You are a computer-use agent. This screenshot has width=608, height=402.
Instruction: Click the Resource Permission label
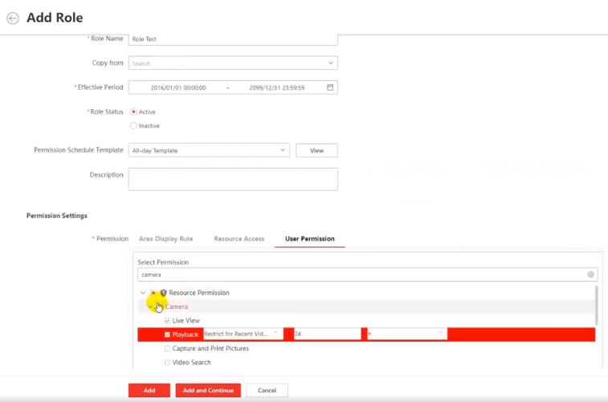click(x=199, y=292)
